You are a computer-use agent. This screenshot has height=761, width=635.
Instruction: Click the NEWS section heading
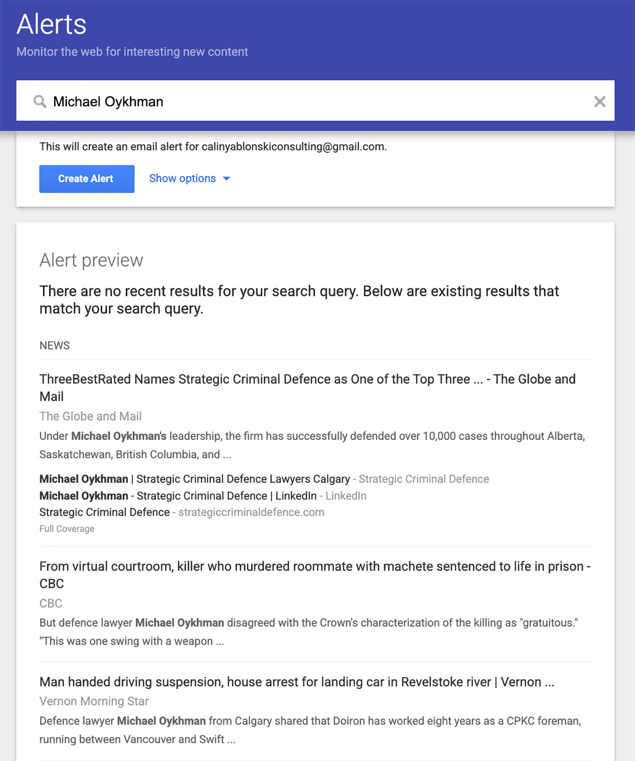click(x=54, y=345)
